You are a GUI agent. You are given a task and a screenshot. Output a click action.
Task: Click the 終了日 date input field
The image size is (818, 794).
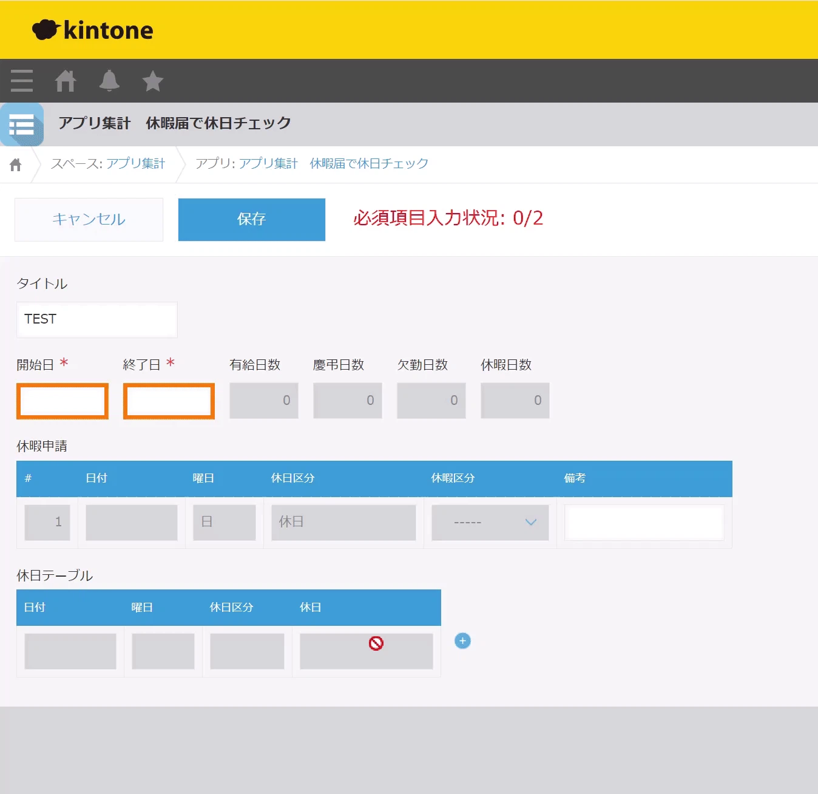[169, 401]
